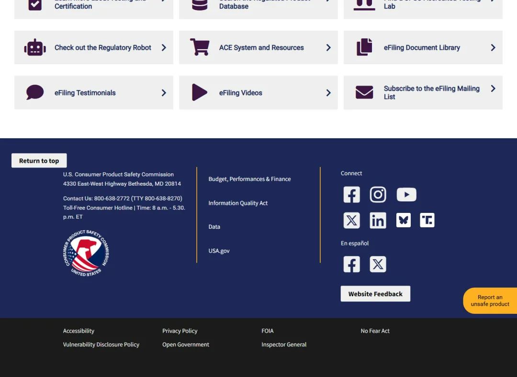This screenshot has height=377, width=517.
Task: Click chevron next to eFiling Testimonials
Action: coord(164,93)
